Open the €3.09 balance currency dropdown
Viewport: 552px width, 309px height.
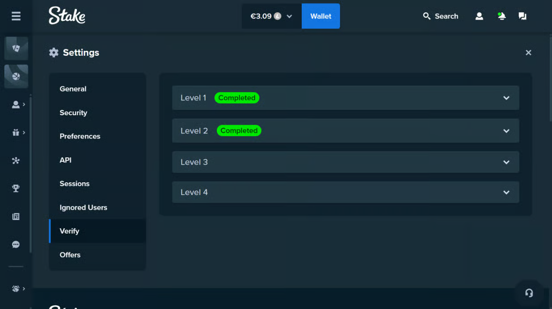271,16
